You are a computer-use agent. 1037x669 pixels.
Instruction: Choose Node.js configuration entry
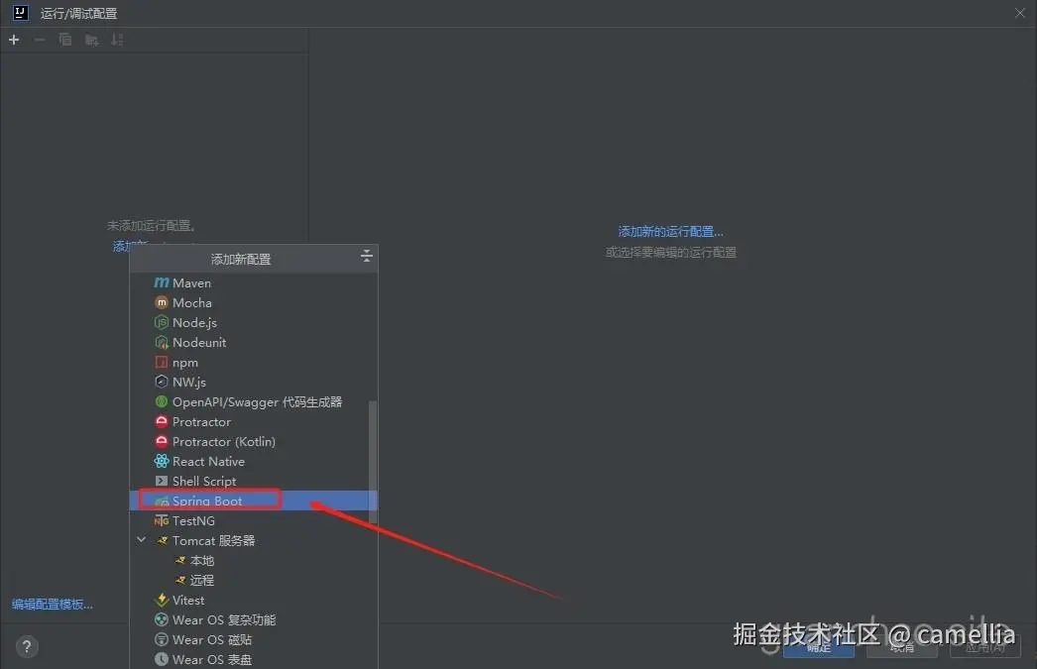click(x=253, y=322)
